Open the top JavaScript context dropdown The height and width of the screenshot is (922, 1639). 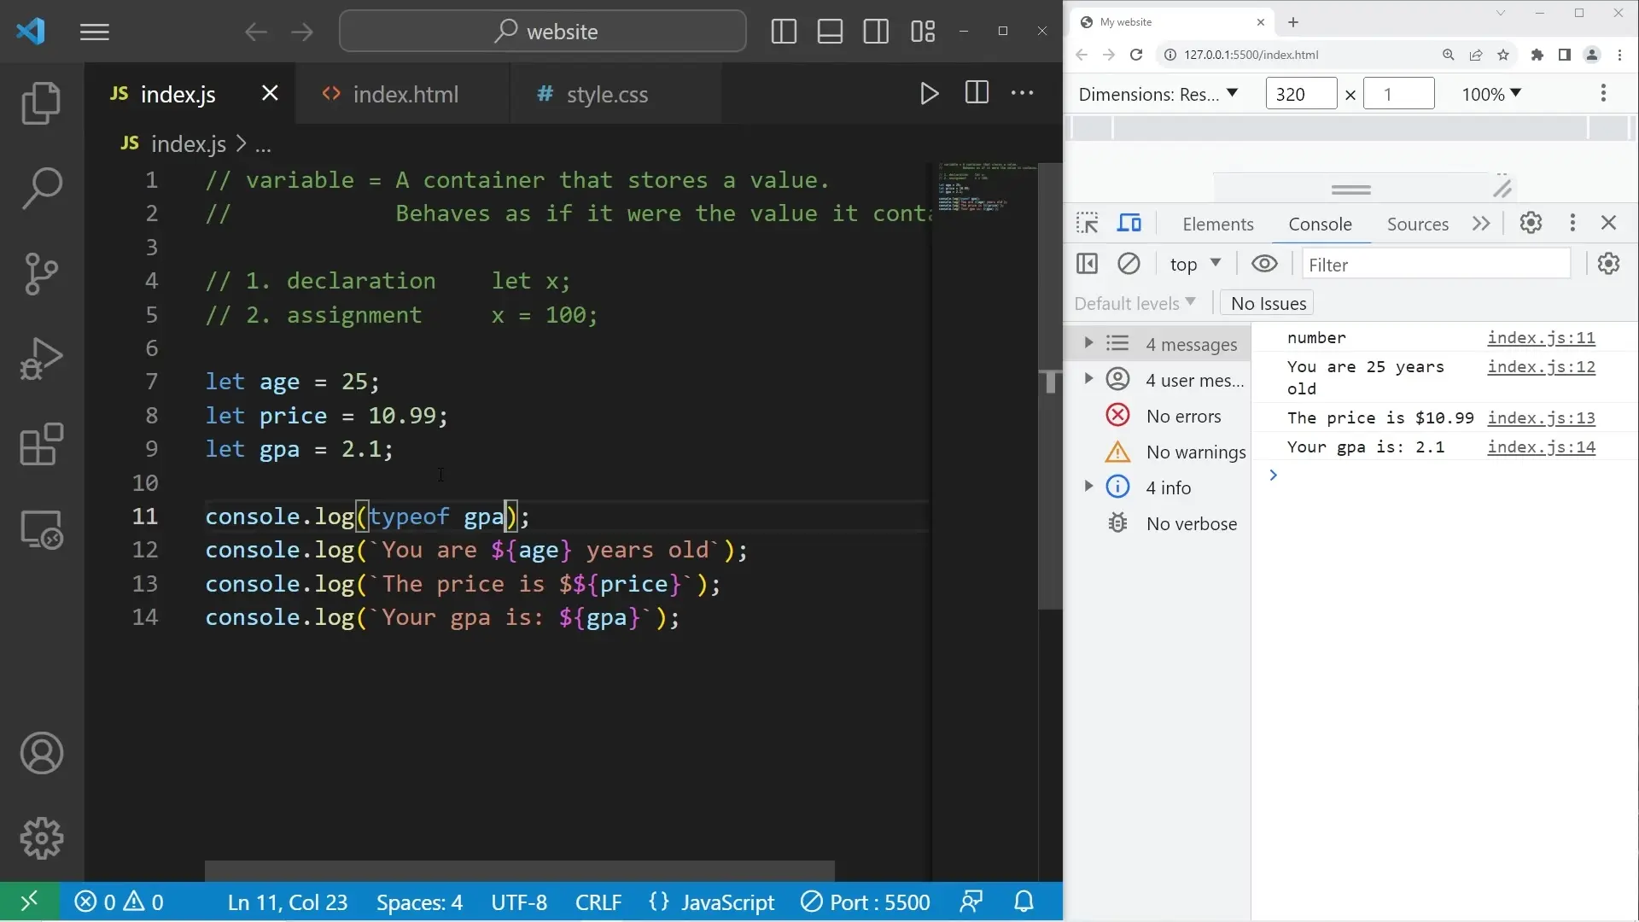(x=1195, y=265)
